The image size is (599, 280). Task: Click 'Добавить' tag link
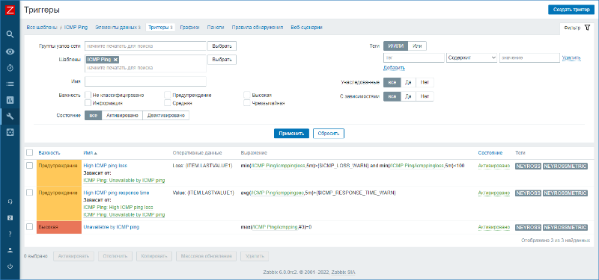(x=395, y=68)
